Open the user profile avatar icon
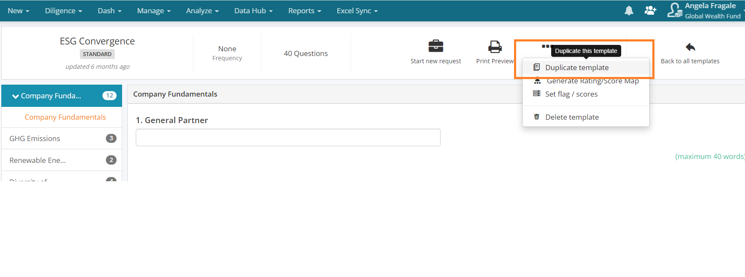The height and width of the screenshot is (277, 745). 675,10
